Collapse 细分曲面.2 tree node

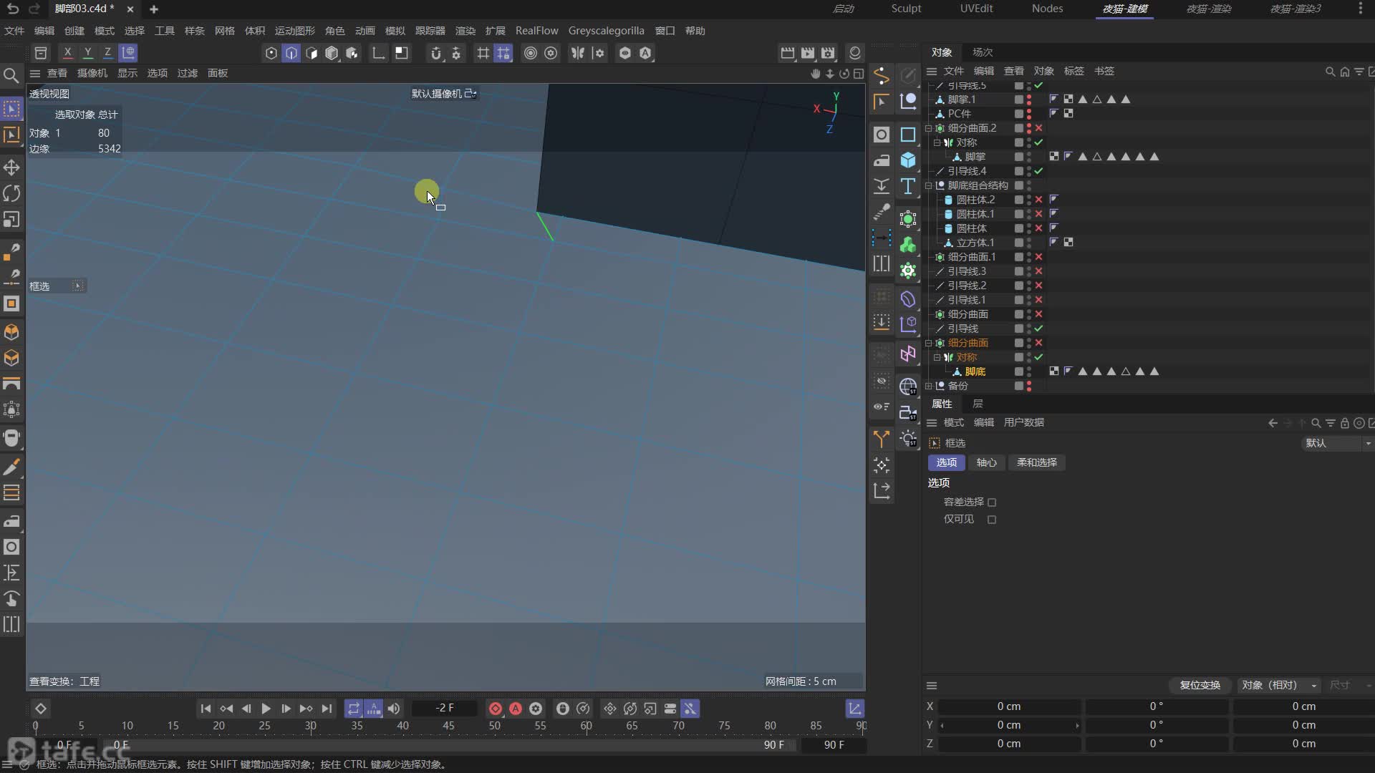(x=929, y=128)
